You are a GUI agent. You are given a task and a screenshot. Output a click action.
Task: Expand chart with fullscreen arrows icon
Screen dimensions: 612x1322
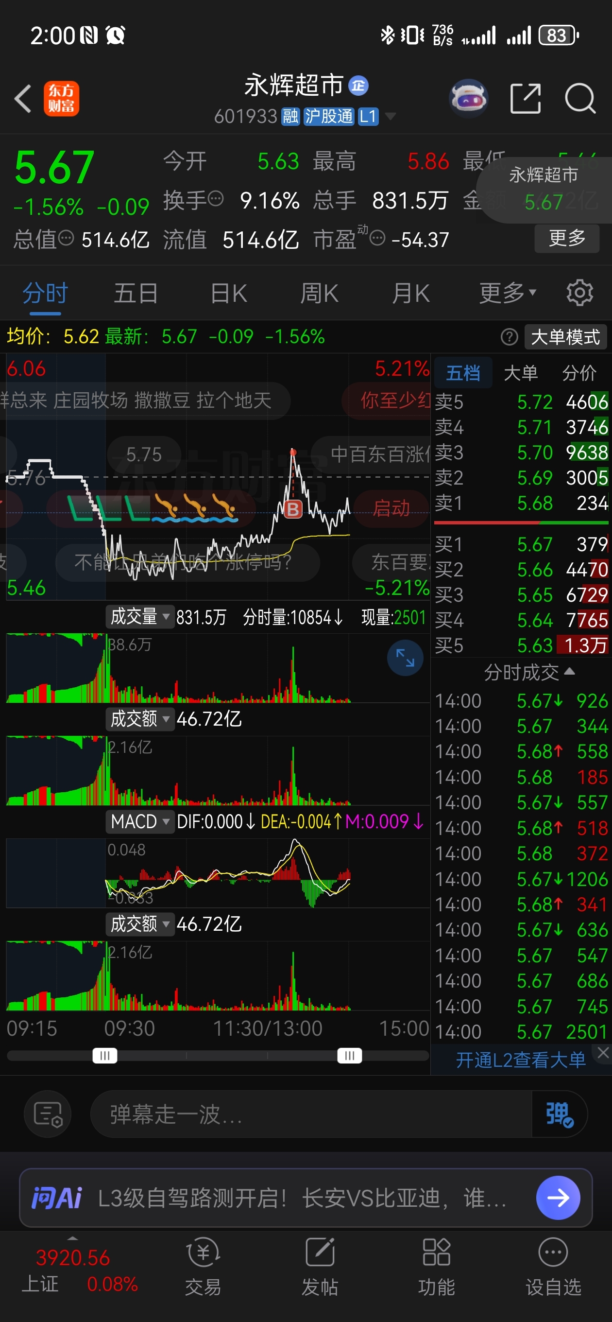405,658
